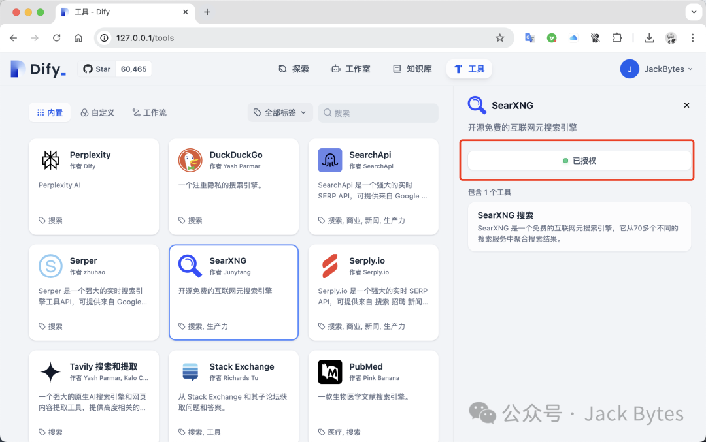Click the Stack Exchange logo icon
706x442 pixels.
coord(190,372)
